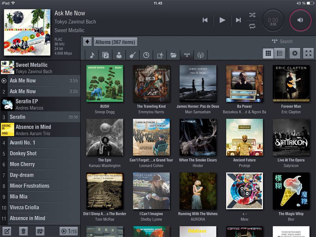
Task: Browse by artist person icon
Action: pyautogui.click(x=119, y=55)
